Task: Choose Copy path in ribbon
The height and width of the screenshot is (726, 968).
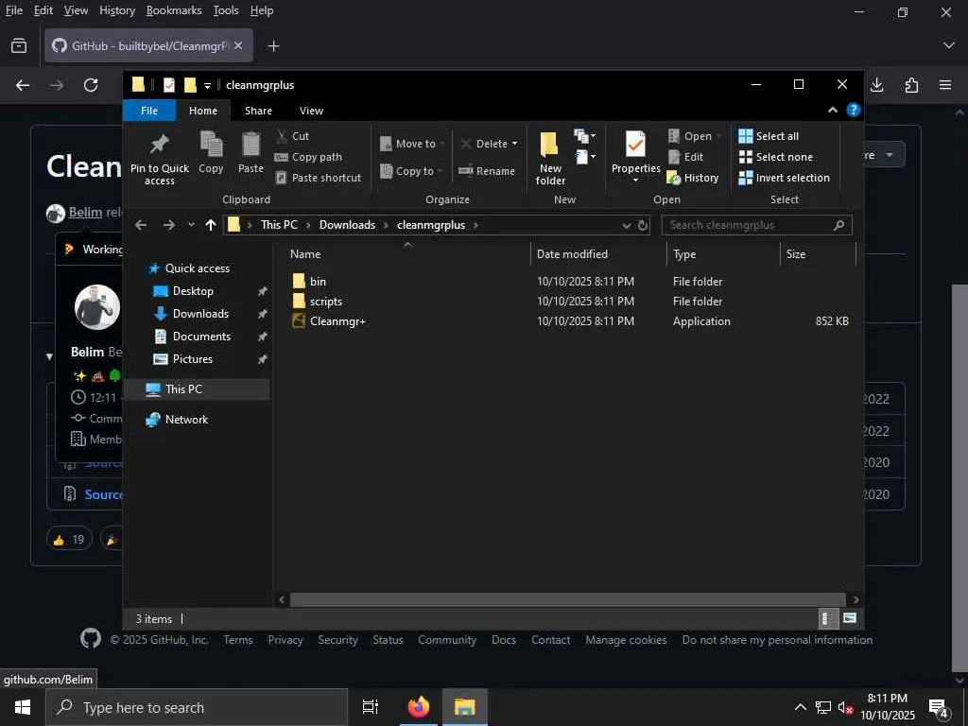Action: tap(308, 157)
